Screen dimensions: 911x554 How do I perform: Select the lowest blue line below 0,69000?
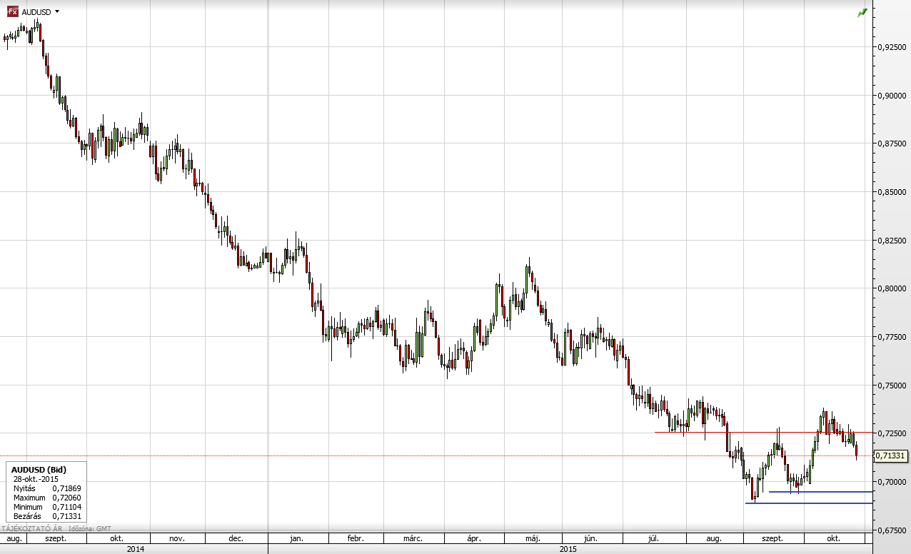(809, 503)
